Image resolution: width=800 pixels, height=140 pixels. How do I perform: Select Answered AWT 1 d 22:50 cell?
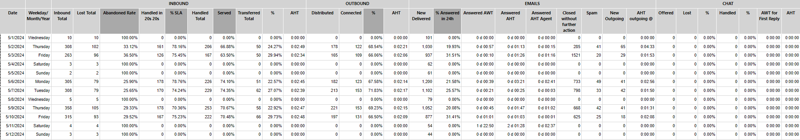[478, 126]
